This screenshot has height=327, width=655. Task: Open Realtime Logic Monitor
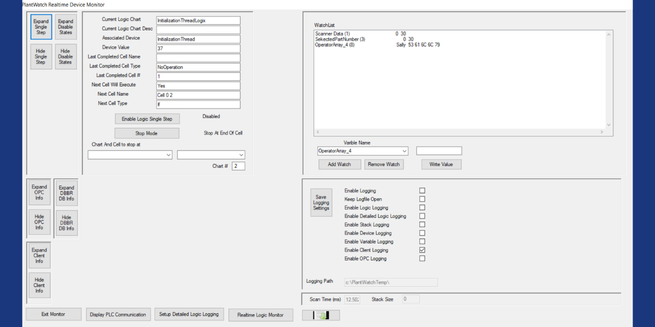[x=260, y=315]
